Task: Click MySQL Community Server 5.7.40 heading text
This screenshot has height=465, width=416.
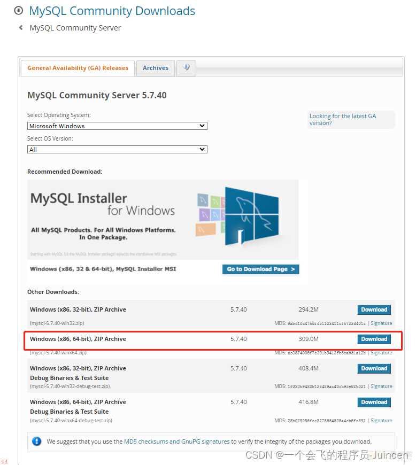Action: tap(97, 95)
